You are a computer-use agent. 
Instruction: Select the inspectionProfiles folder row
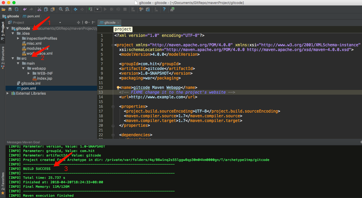51,38
